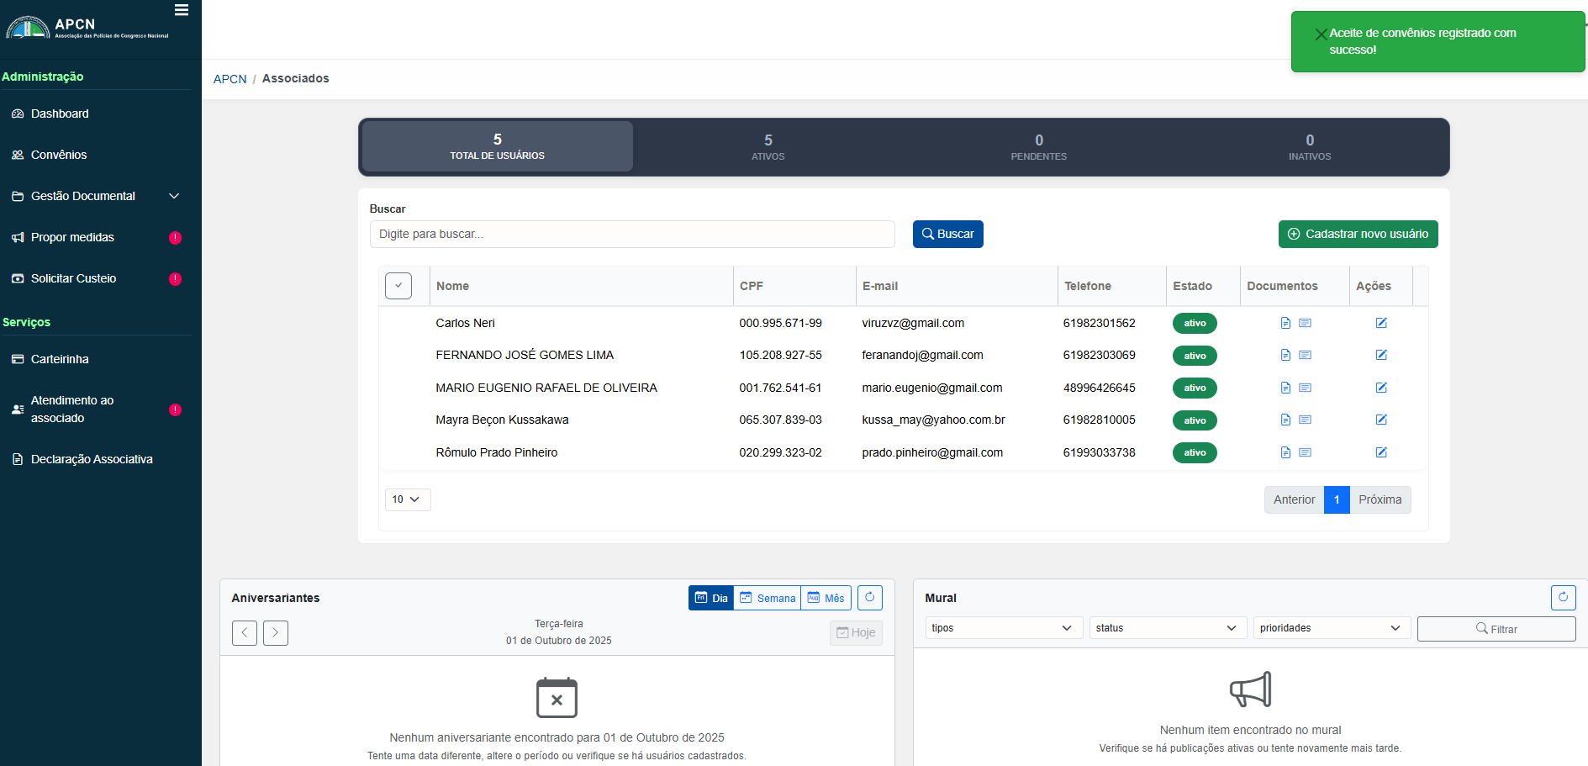Open the rows-per-page dropdown showing 10

click(407, 499)
